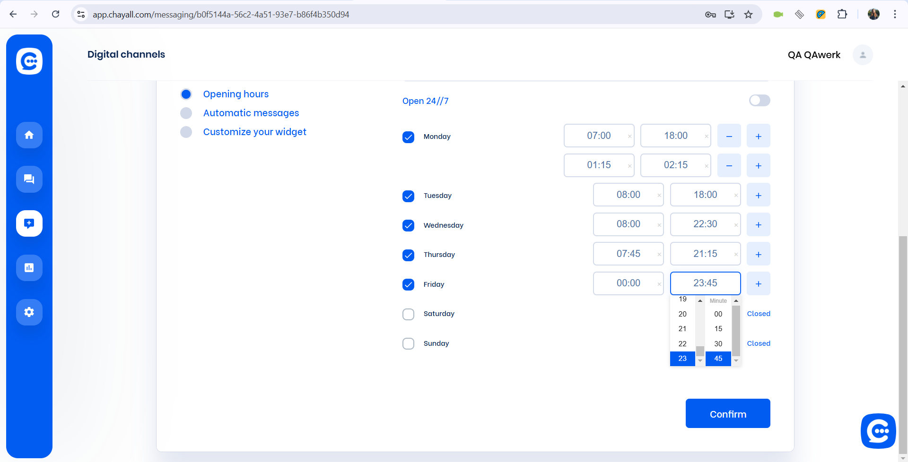Open the Chayall chat widget launcher
The height and width of the screenshot is (462, 908).
878,431
